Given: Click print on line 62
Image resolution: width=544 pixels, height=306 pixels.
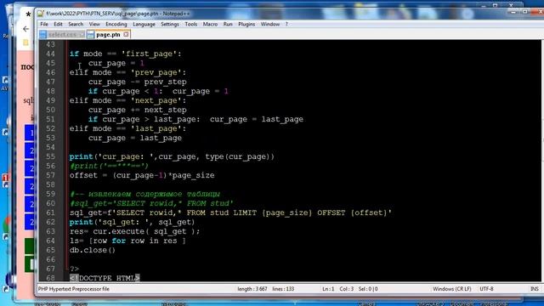Looking at the screenshot, I should pos(81,222).
